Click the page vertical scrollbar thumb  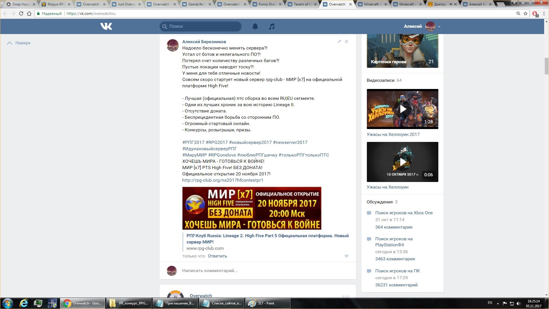[546, 66]
